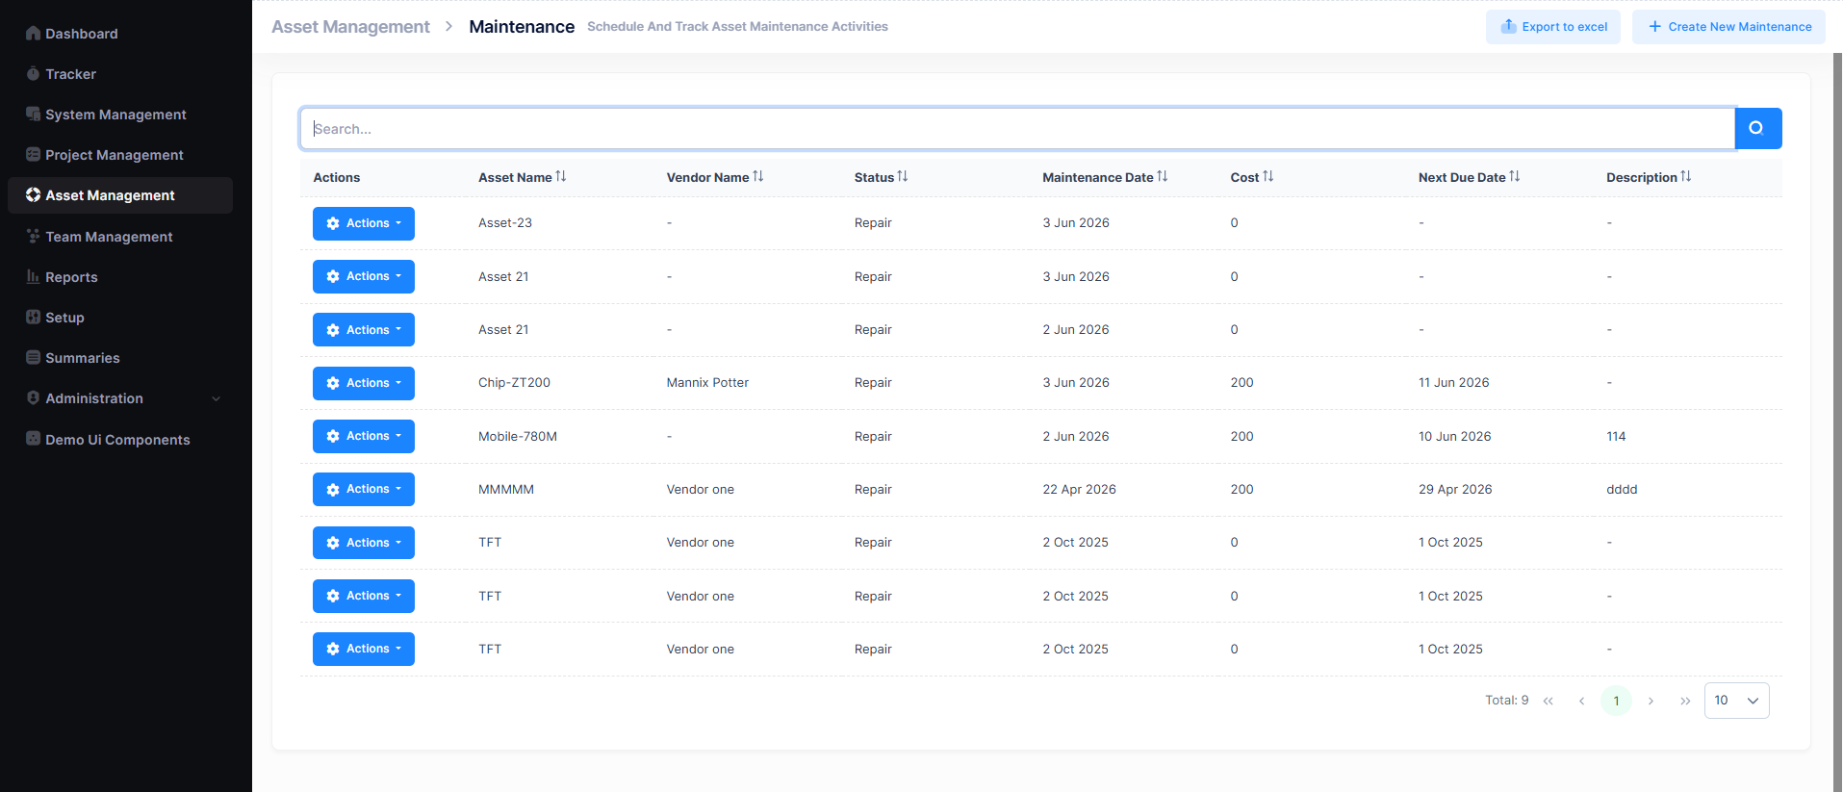Click the blue search magnifier button
The image size is (1843, 792).
(x=1757, y=128)
